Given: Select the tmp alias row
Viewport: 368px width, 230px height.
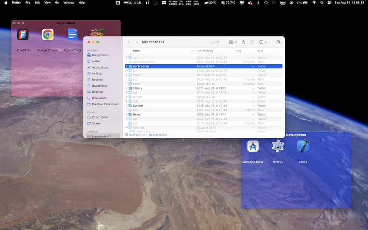Looking at the screenshot, I should (204, 110).
